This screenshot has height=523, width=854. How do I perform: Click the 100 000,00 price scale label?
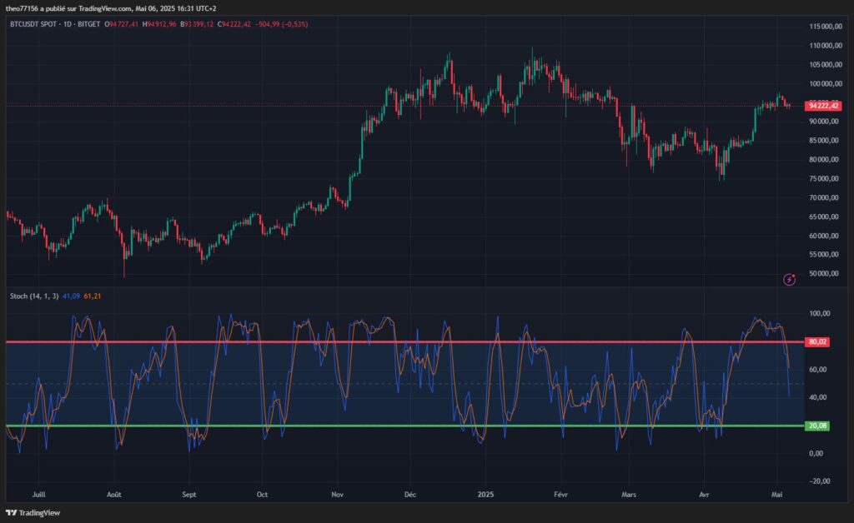point(825,83)
